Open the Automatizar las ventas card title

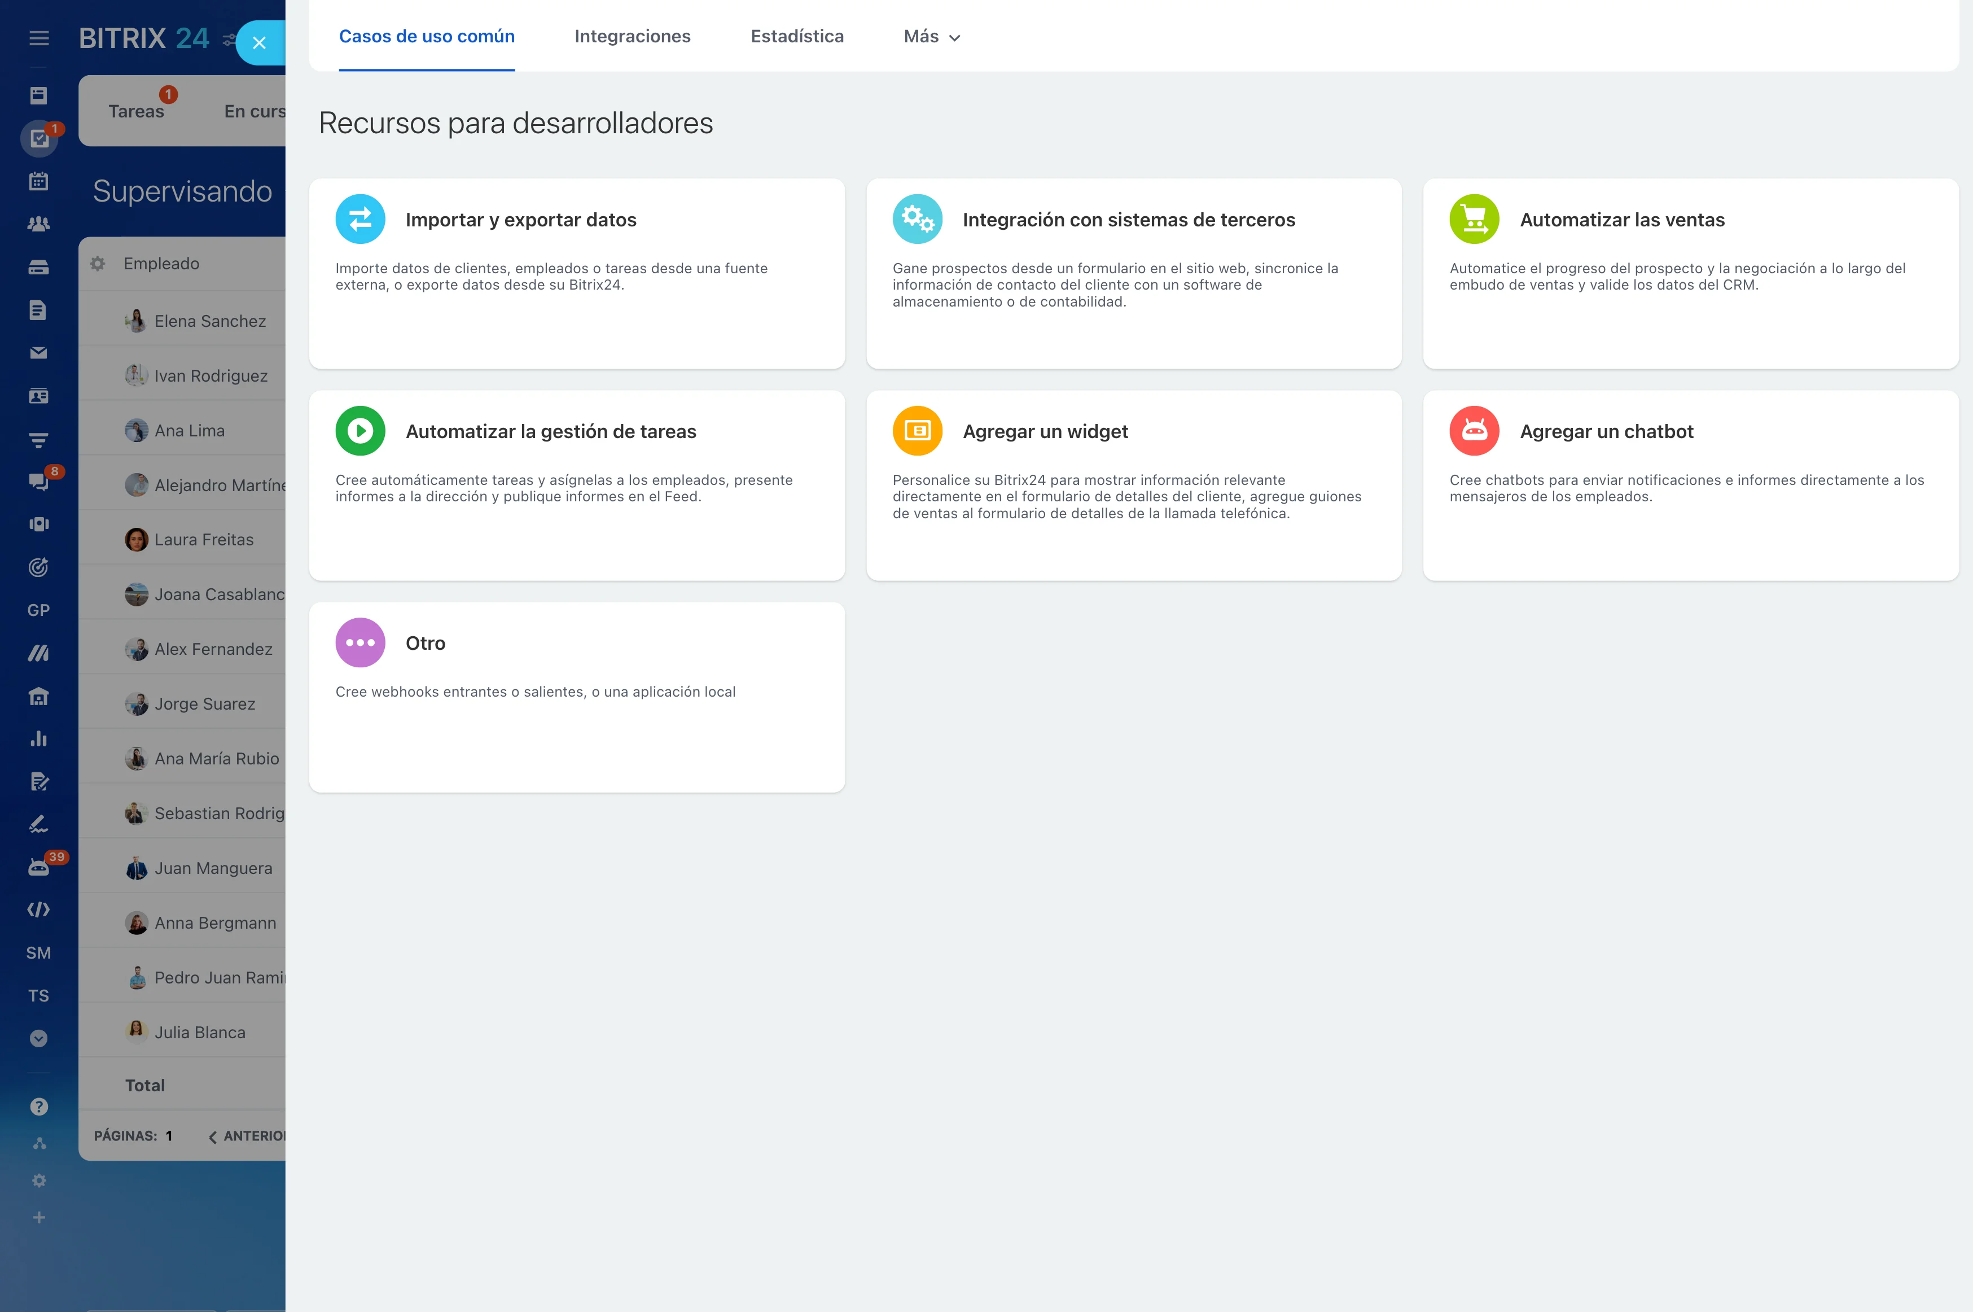1622,220
